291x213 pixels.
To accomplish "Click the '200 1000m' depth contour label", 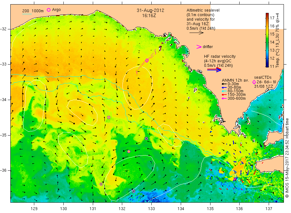I will coord(33,11).
